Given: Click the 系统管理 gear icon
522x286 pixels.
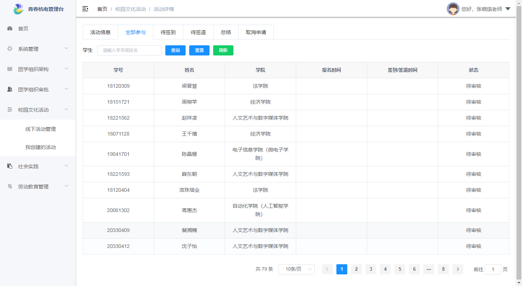Looking at the screenshot, I should tap(10, 49).
